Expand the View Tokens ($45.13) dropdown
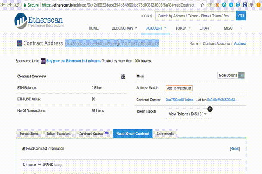 (189, 114)
